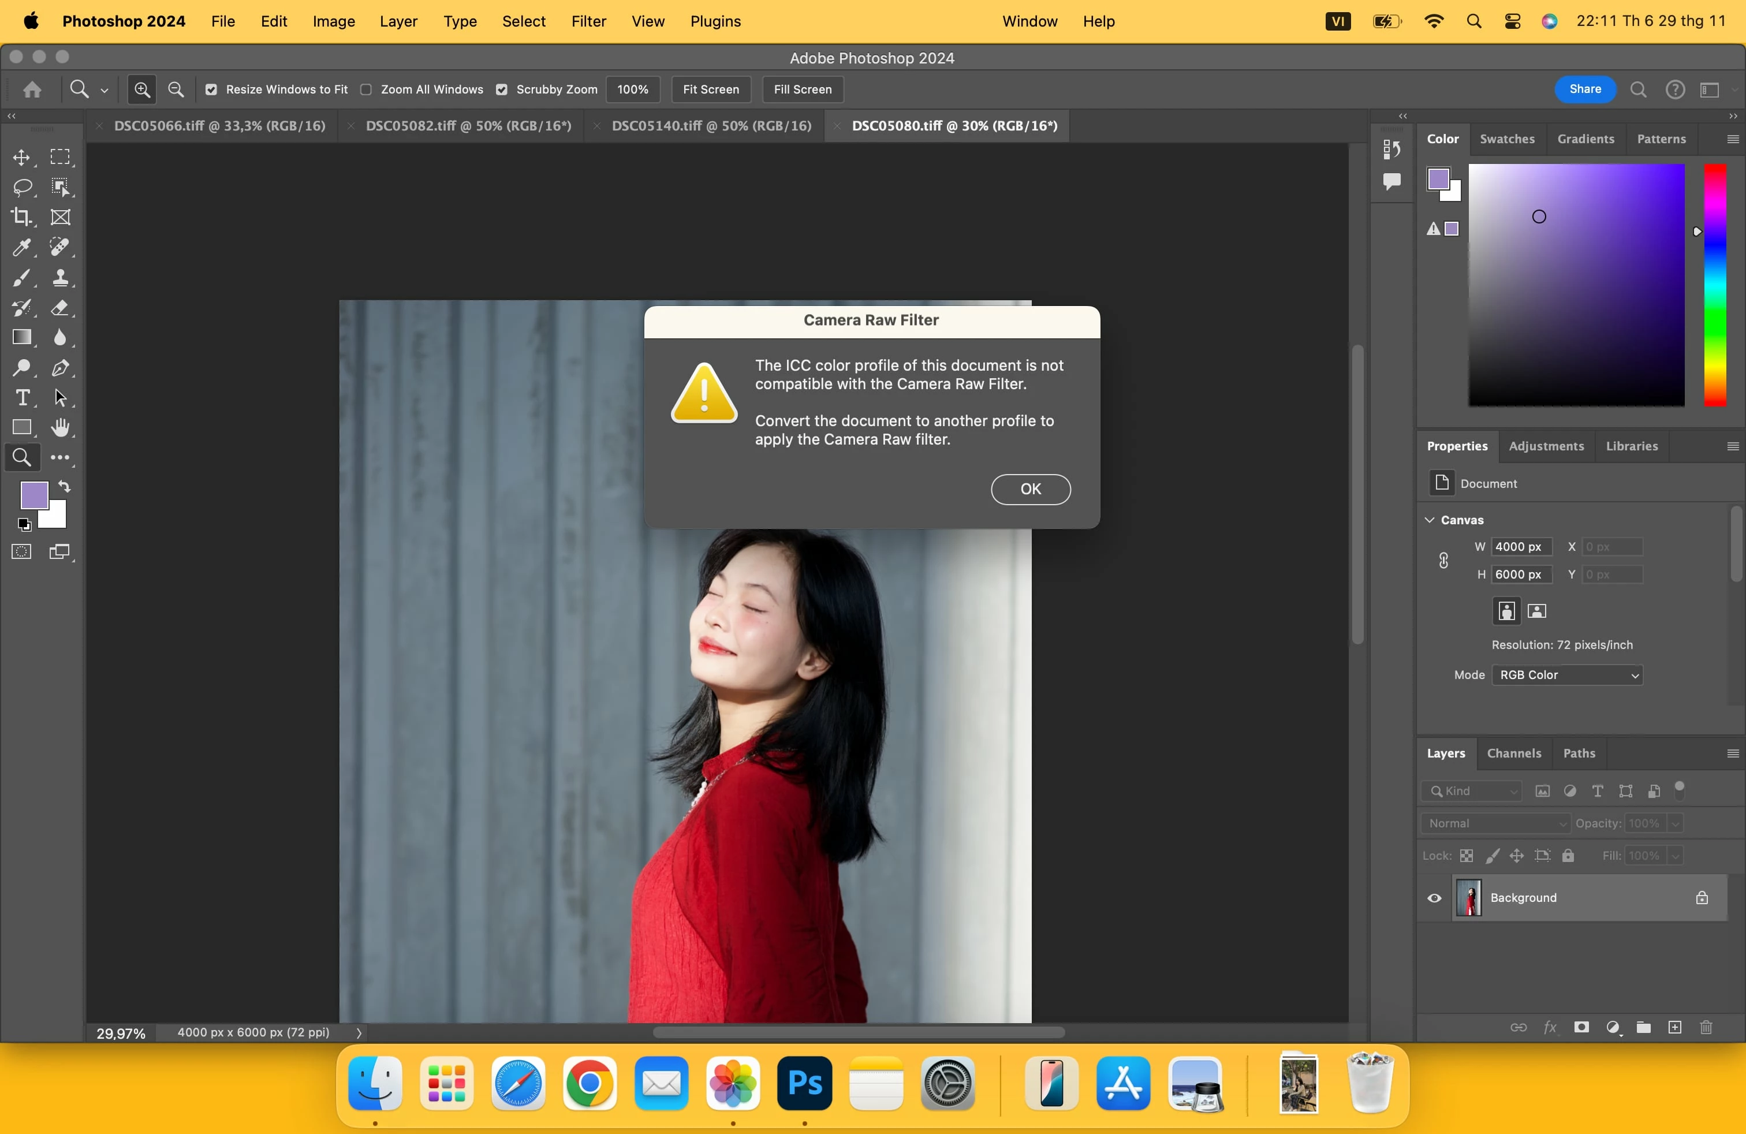Click the canvas width input field
Screen dimensions: 1746x1134
pos(1521,547)
